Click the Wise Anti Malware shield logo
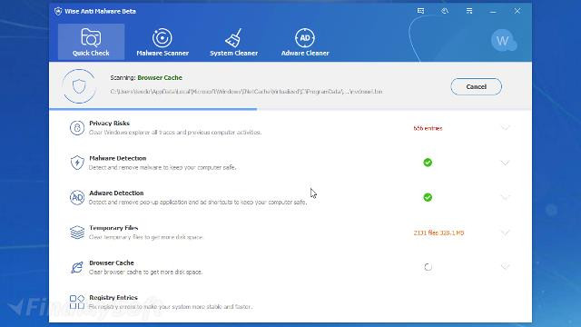581x327 pixels. 58,11
